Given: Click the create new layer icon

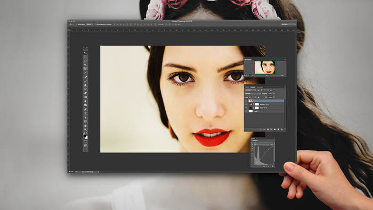Looking at the screenshot, I should 278,130.
